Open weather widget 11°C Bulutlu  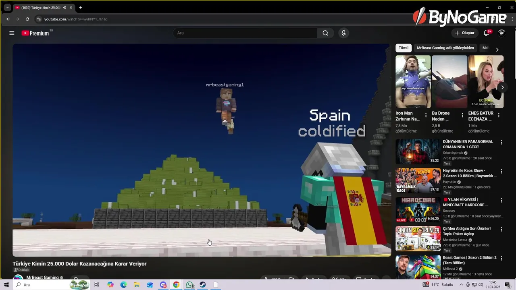pos(438,285)
